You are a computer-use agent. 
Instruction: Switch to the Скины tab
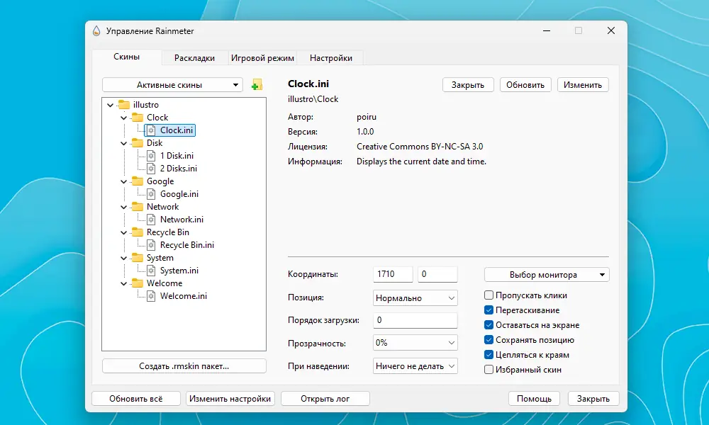127,57
